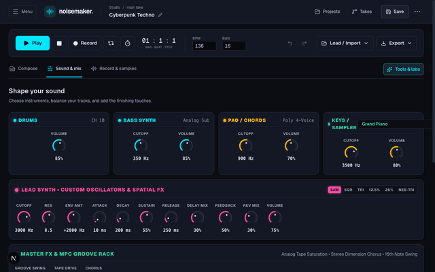Adjust Lead Synth decay knob 200 ms
Viewport: 435px width, 272px height.
click(x=123, y=218)
